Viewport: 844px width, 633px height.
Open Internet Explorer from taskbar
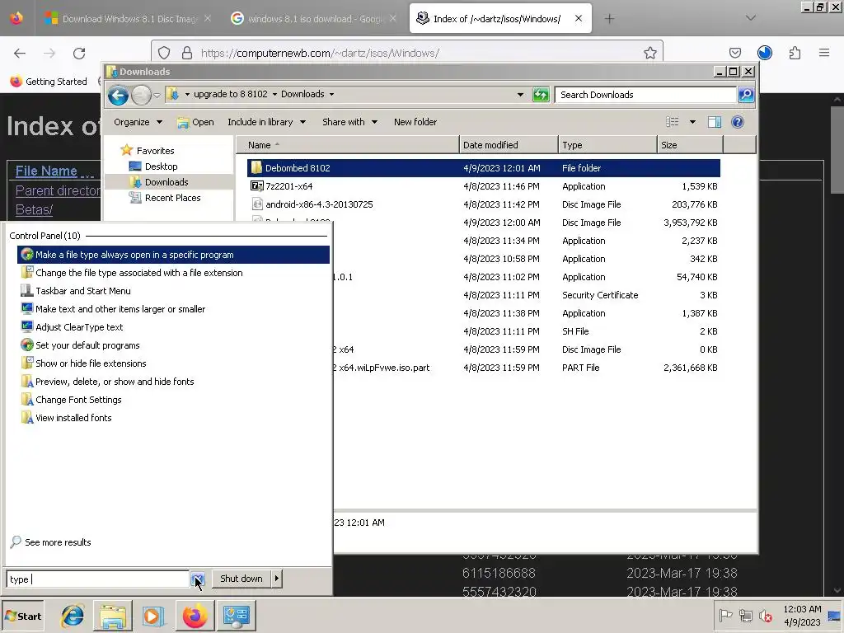73,616
